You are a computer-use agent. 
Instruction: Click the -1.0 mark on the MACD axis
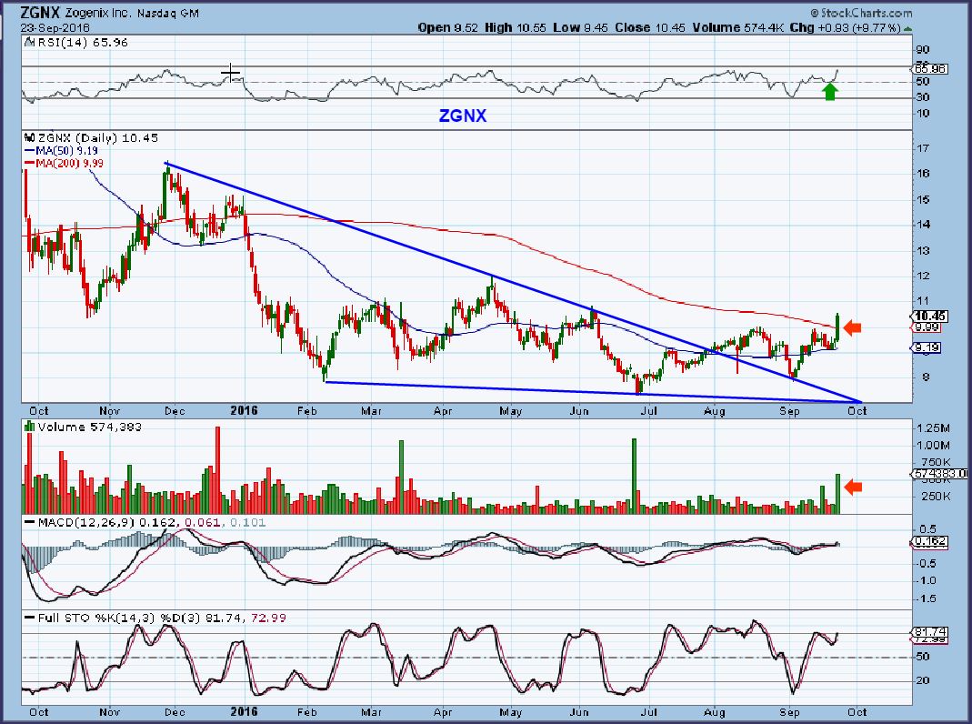(927, 581)
